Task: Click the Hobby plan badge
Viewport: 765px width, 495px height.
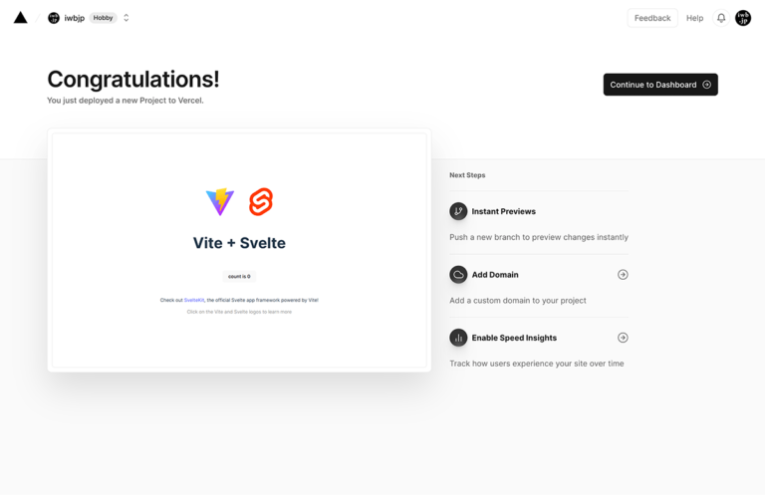Action: pyautogui.click(x=103, y=18)
